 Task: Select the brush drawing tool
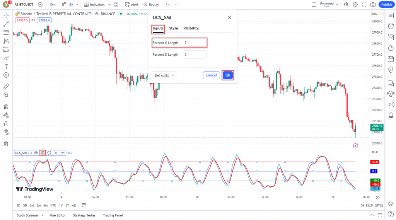tap(6, 58)
